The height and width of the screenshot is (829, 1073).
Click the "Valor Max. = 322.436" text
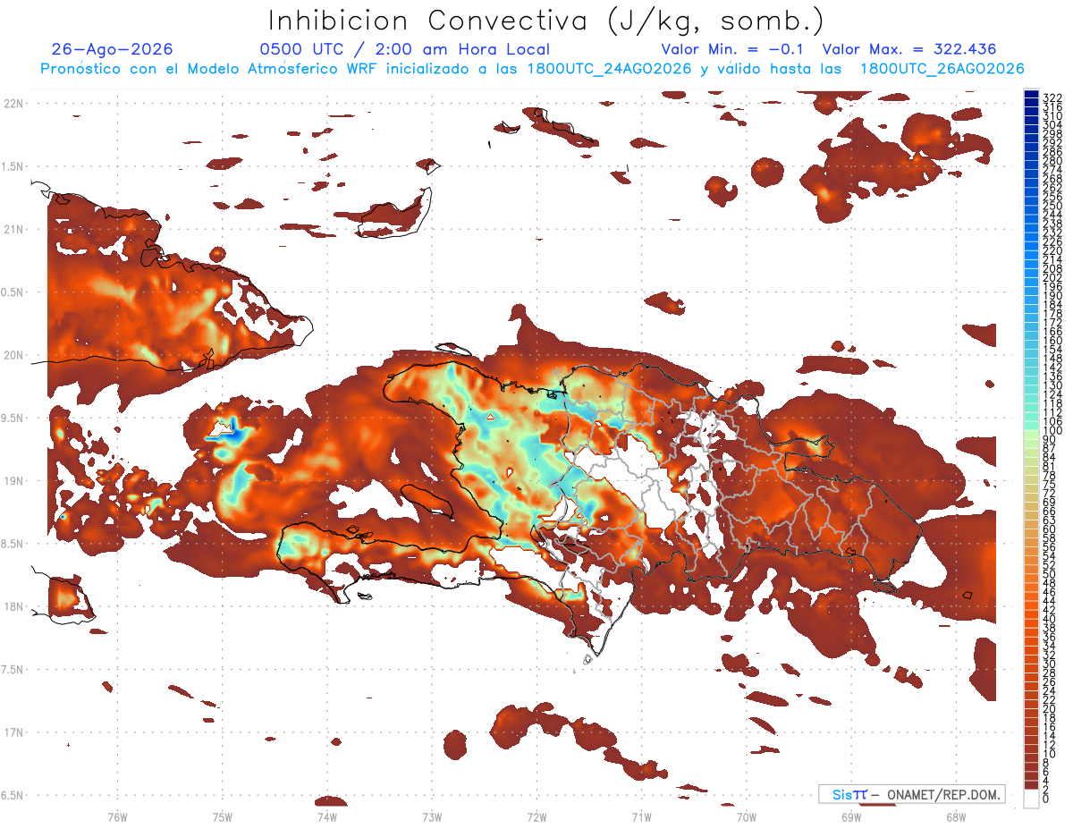pos(909,50)
